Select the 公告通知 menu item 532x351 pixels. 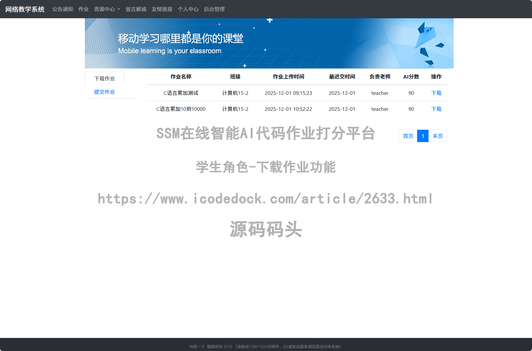[x=62, y=9]
